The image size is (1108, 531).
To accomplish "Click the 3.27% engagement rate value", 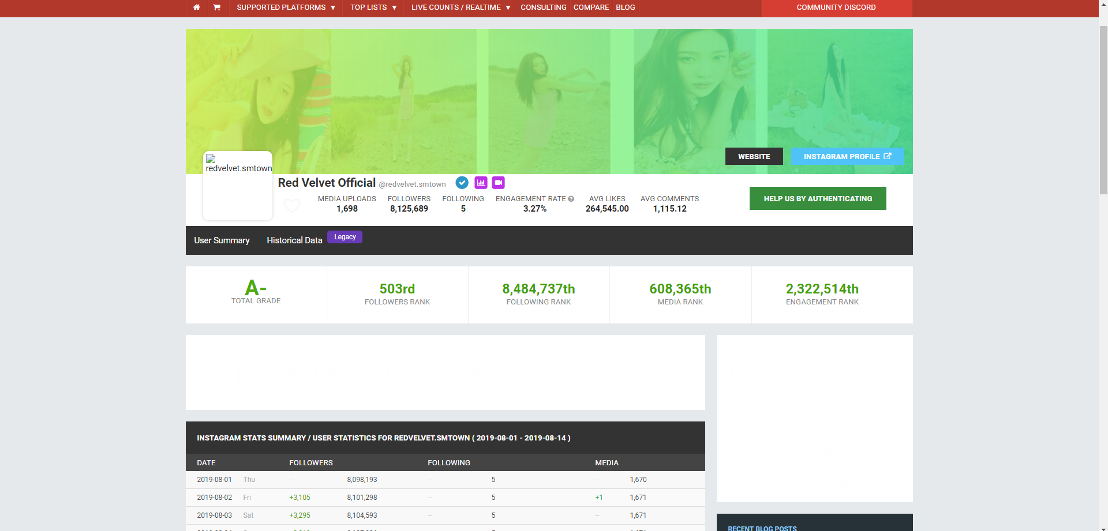I will 535,209.
